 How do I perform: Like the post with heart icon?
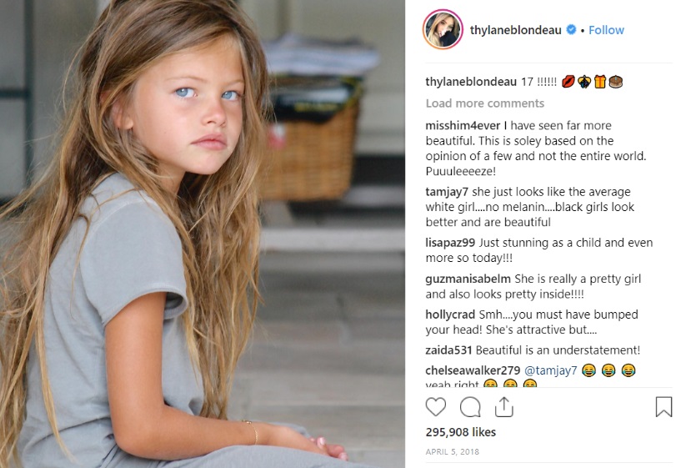pos(436,407)
